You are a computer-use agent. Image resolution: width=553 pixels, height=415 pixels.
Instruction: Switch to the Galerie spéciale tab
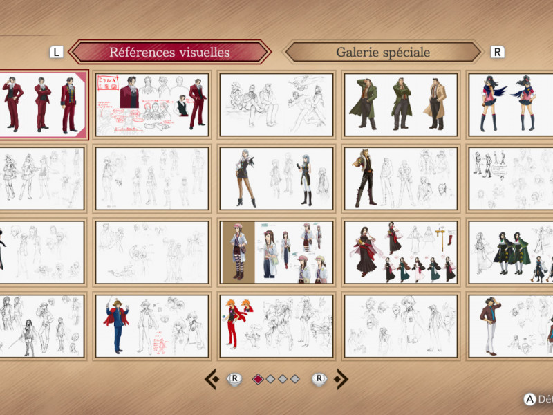tap(383, 53)
